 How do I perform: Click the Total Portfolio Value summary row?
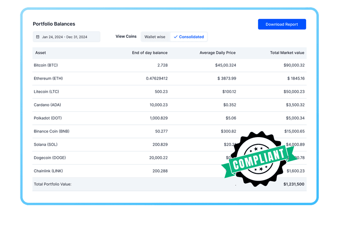[x=122, y=184]
